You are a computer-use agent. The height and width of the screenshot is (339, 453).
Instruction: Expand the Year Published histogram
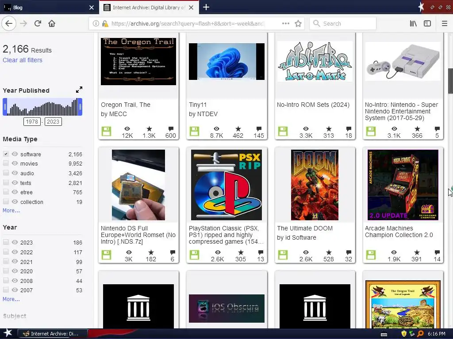click(79, 90)
